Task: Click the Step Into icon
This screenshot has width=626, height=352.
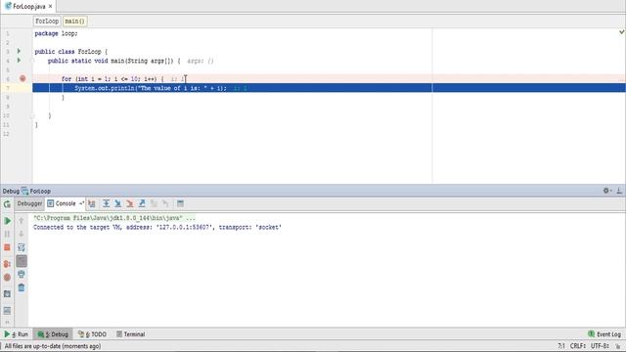Action: pyautogui.click(x=117, y=204)
